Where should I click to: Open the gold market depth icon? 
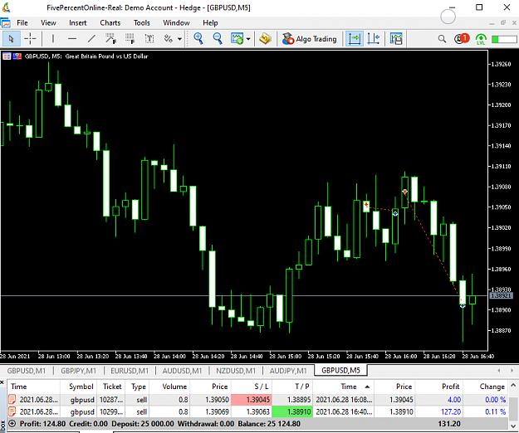pyautogui.click(x=265, y=39)
